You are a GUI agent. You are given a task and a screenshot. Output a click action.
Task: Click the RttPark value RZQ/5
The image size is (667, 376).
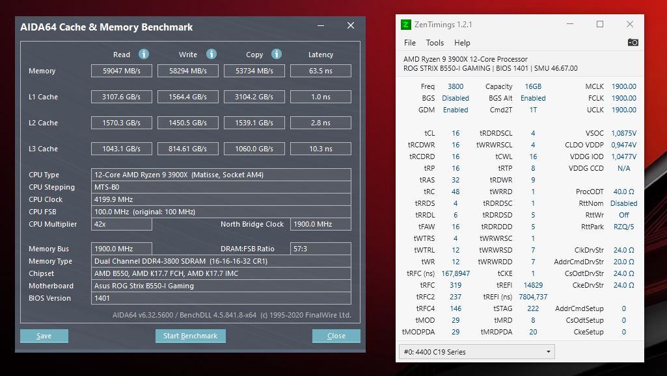[x=624, y=227]
